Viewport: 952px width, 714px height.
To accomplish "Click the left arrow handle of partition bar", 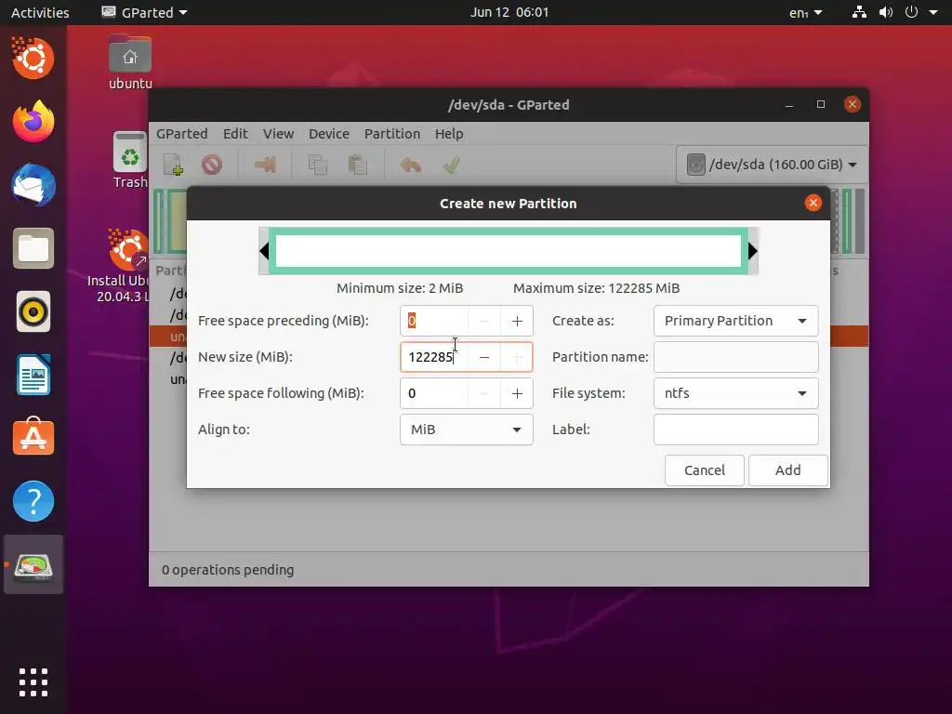I will [x=264, y=251].
